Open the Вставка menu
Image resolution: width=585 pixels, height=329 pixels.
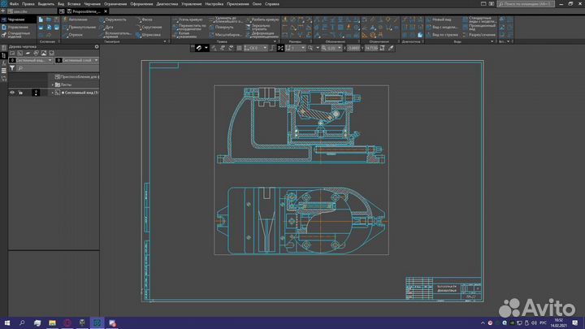point(74,4)
